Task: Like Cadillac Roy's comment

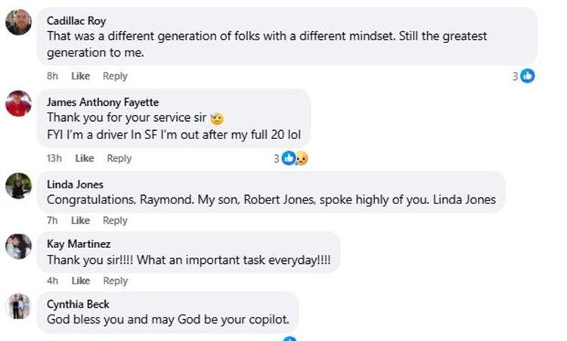Action: tap(80, 76)
